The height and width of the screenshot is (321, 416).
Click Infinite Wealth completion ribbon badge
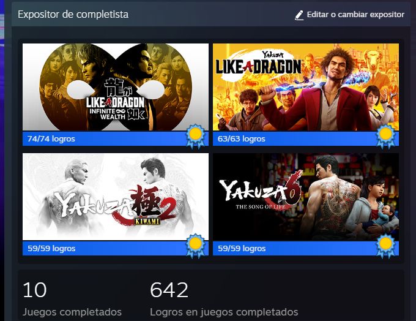[196, 137]
